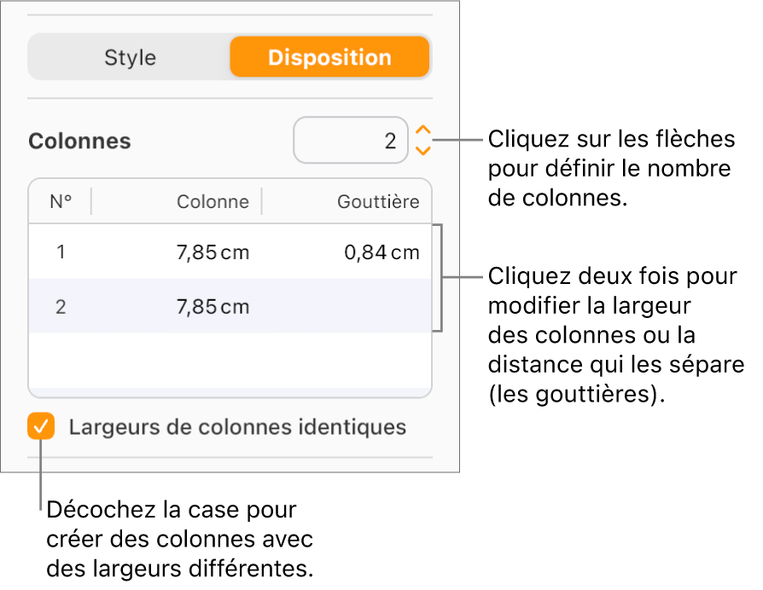Click the Colonnes number input field
Viewport: 763px width, 590px height.
[x=351, y=140]
